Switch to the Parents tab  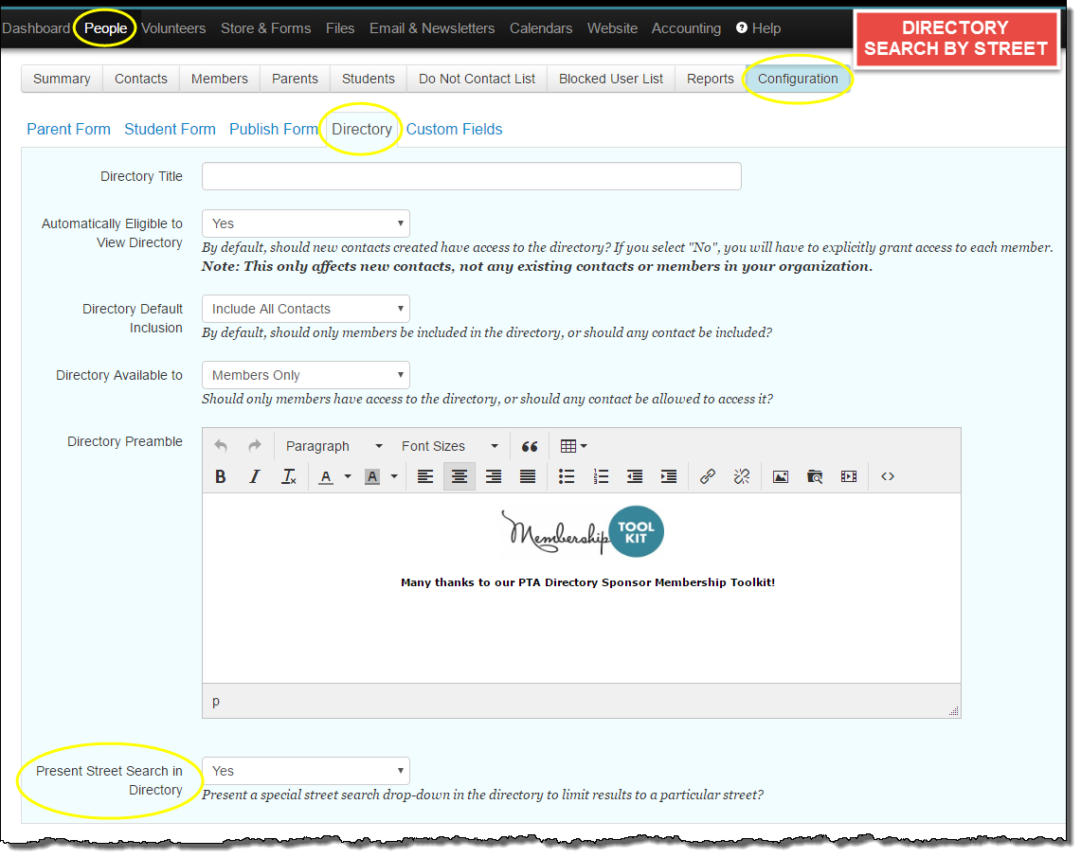[x=295, y=79]
